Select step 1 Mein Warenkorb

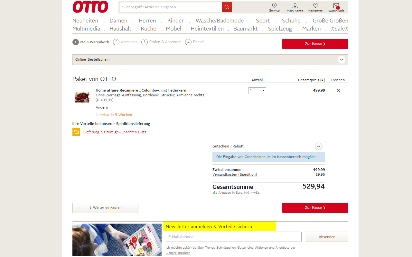(x=91, y=42)
